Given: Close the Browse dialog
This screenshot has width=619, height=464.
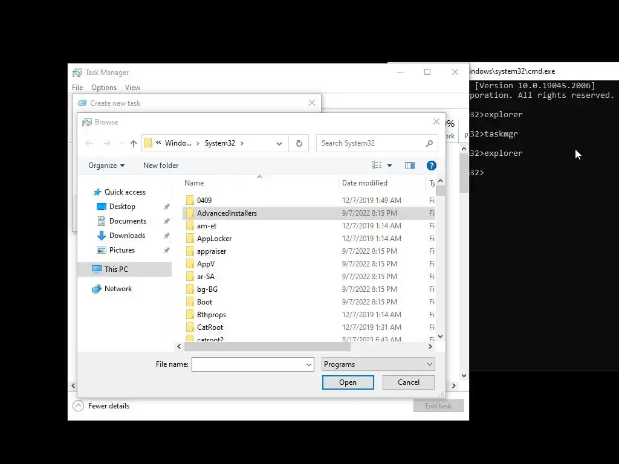Looking at the screenshot, I should pyautogui.click(x=436, y=122).
